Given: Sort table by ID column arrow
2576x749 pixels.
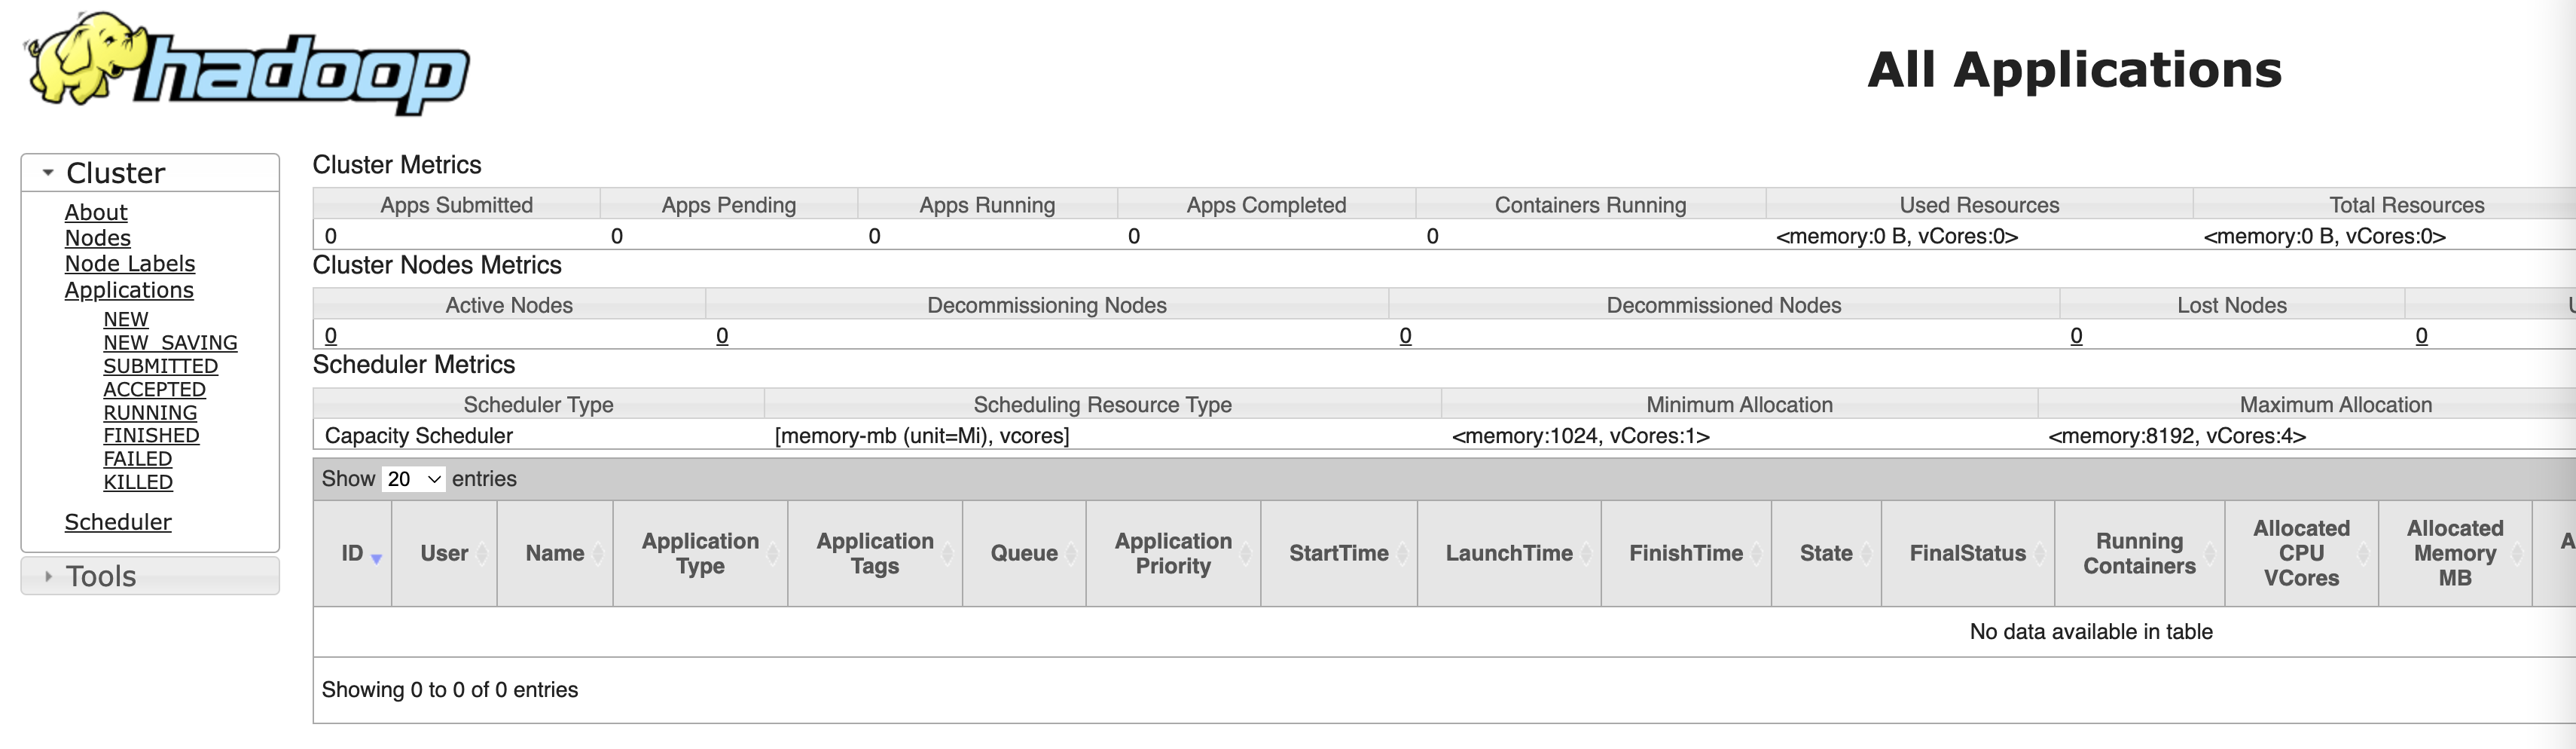Looking at the screenshot, I should pos(376,558).
